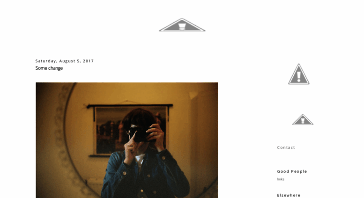
Task: Select the largest exclamation triangle in sidebar
Action: pyautogui.click(x=299, y=74)
